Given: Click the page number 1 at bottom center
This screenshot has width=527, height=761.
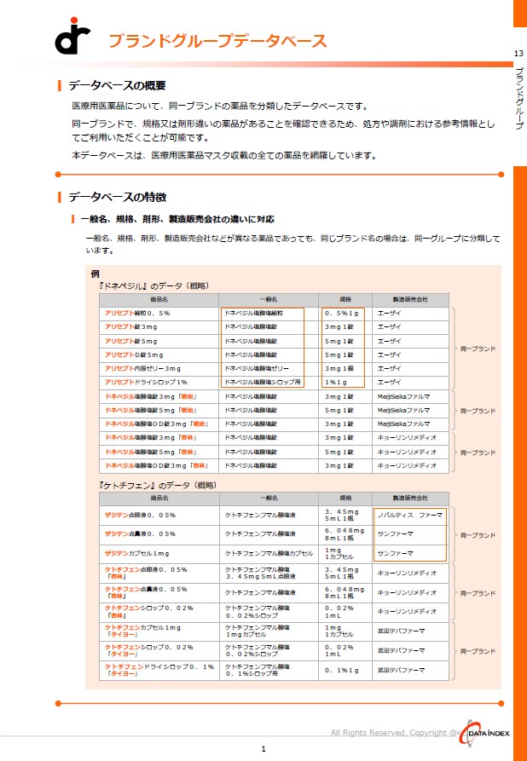Looking at the screenshot, I should point(263,748).
